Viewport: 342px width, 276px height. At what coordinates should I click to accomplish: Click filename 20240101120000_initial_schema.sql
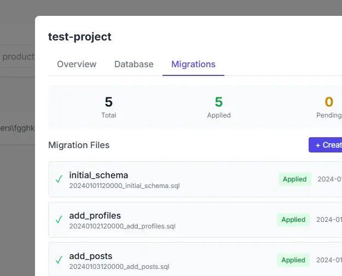(125, 186)
